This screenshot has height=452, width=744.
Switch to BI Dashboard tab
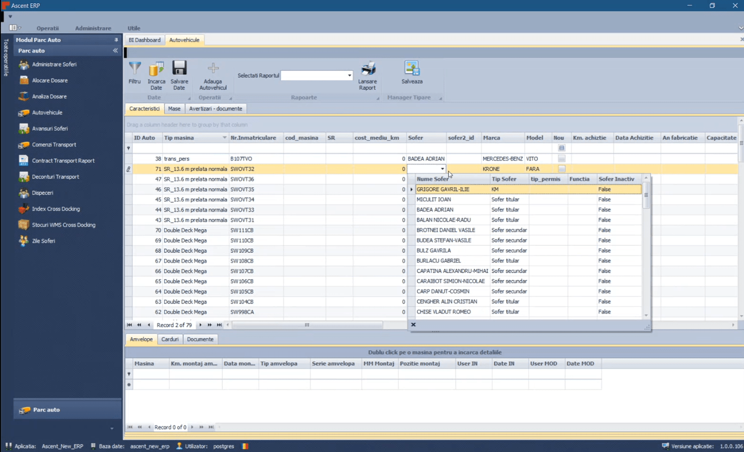tap(144, 40)
